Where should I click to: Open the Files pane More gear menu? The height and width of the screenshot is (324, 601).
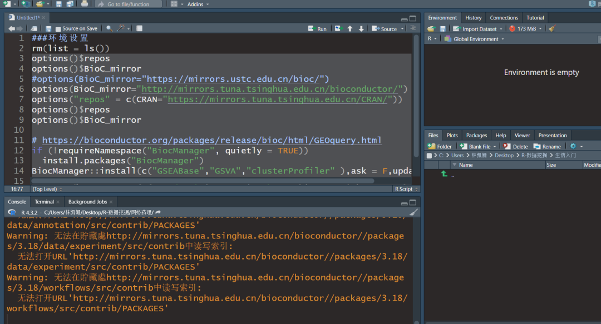(576, 146)
